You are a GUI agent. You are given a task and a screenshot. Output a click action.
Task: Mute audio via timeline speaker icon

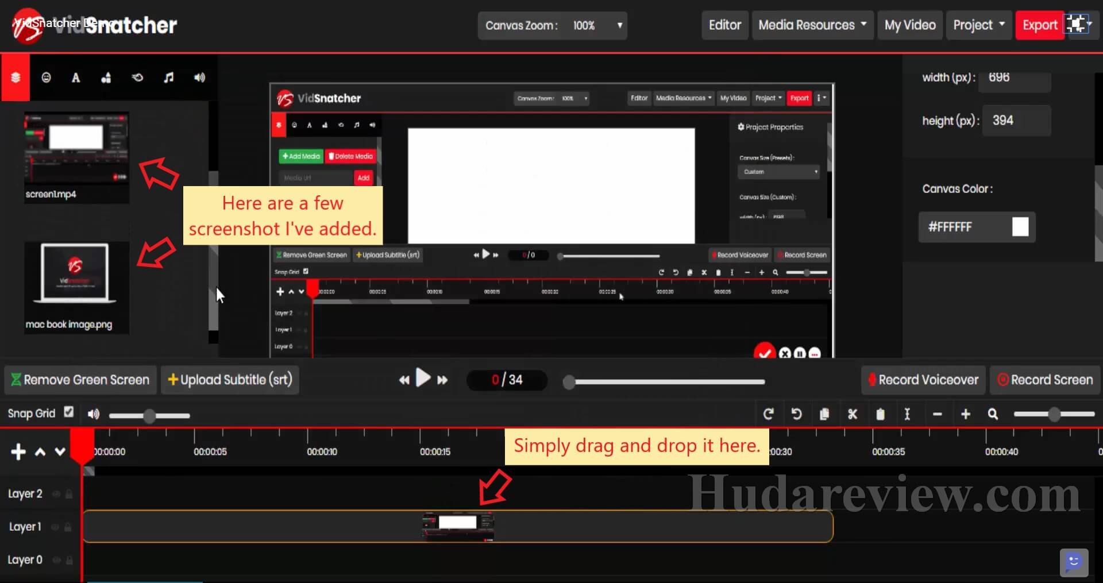[93, 414]
